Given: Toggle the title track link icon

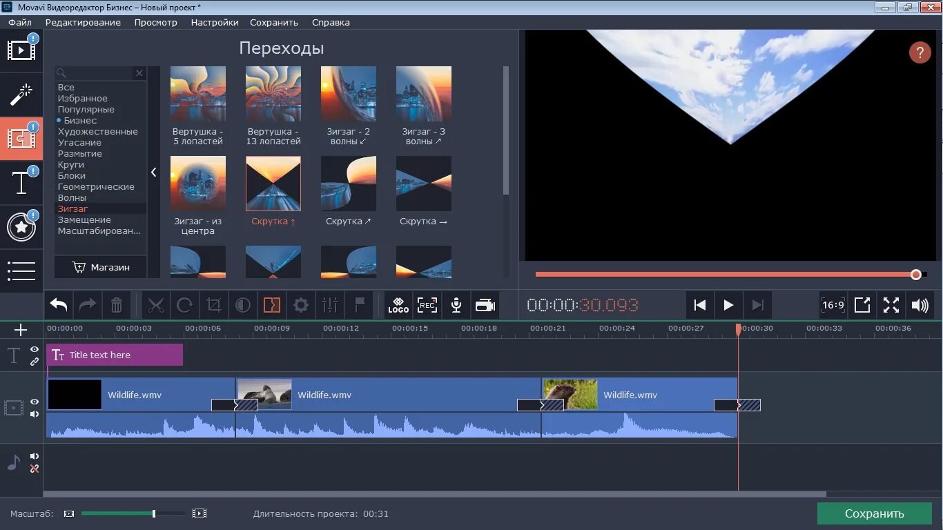Looking at the screenshot, I should (x=35, y=362).
